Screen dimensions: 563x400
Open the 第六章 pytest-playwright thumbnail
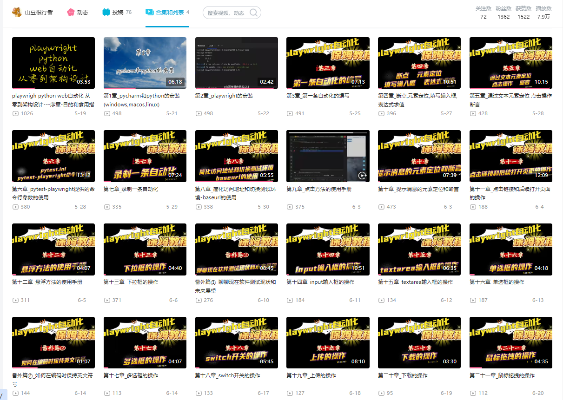point(53,156)
